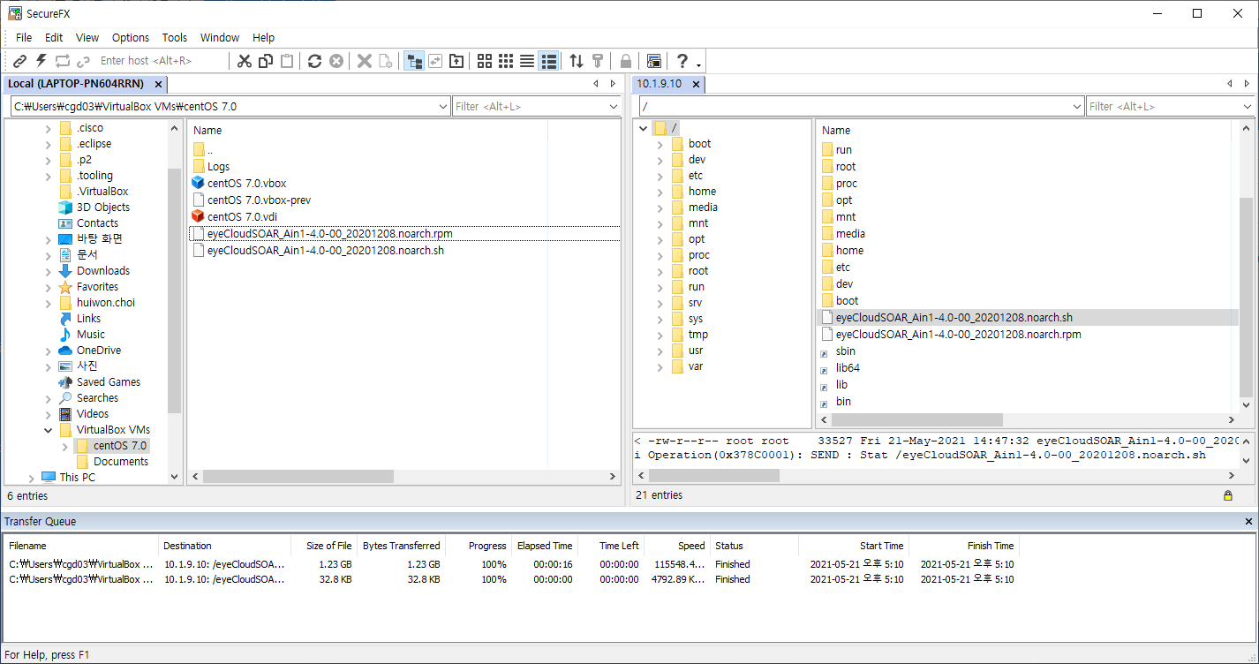Select centOS 7.0.vdi file
The image size is (1259, 664).
click(243, 216)
